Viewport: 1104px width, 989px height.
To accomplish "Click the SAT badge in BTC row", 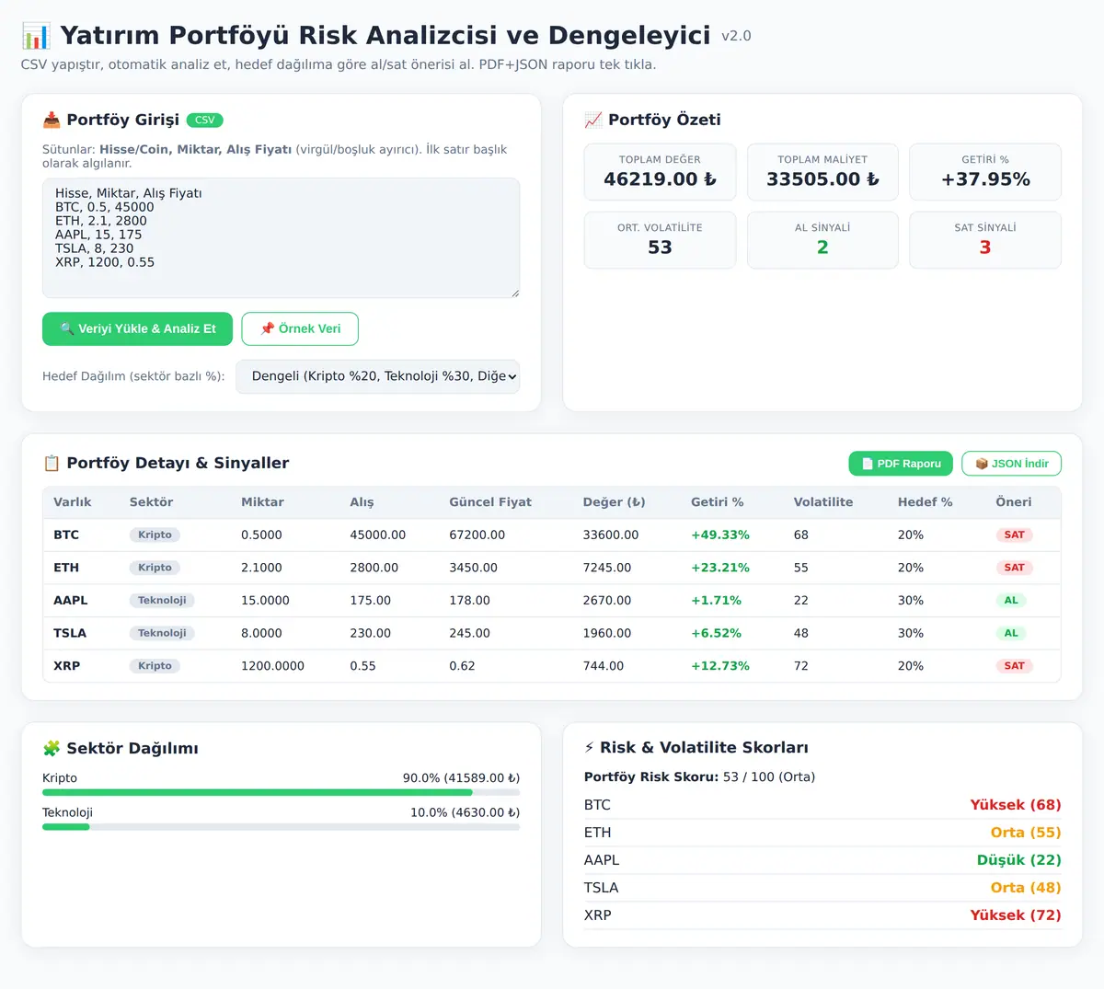I will point(1014,535).
